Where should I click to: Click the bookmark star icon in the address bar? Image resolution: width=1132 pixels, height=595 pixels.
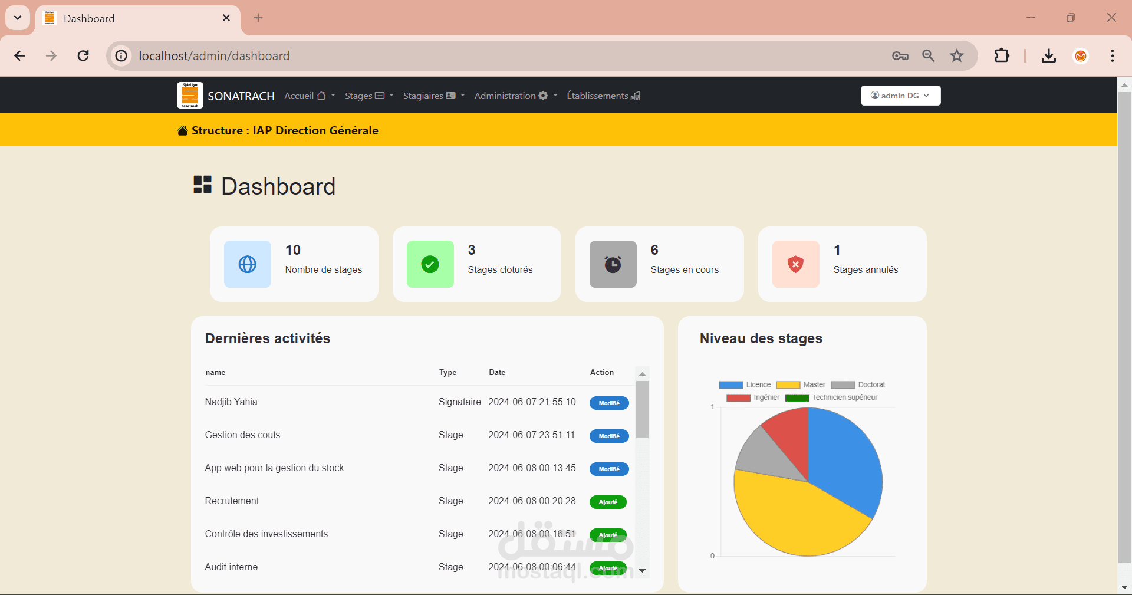956,55
